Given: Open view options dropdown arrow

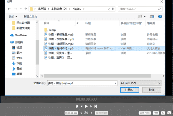Looking at the screenshot, I should [145, 17].
